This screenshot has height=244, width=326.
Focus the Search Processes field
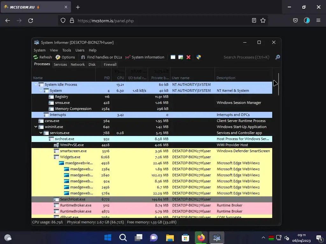pyautogui.click(x=246, y=57)
